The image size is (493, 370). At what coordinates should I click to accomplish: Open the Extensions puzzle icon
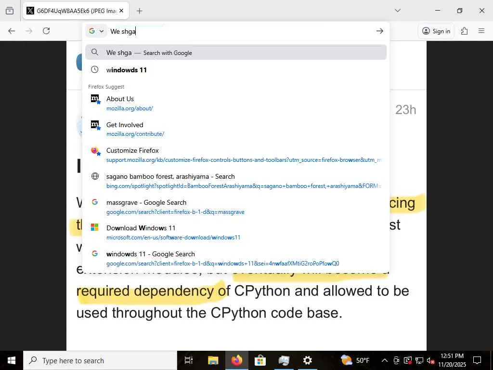pyautogui.click(x=465, y=31)
